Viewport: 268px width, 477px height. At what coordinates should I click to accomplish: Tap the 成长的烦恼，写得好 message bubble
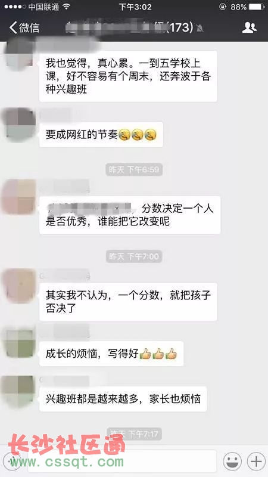tap(111, 354)
